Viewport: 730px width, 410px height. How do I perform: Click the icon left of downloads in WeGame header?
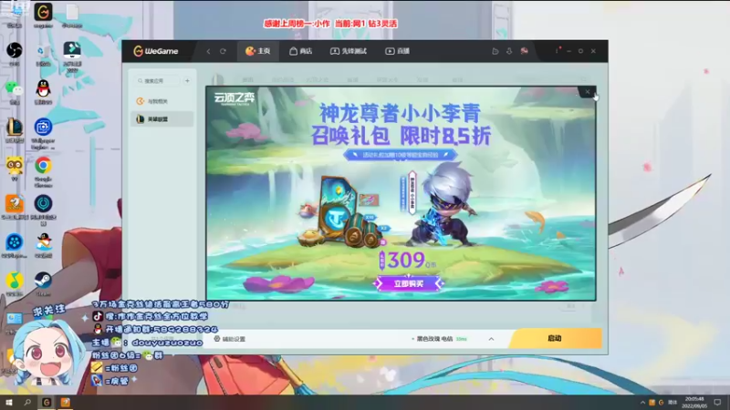(495, 51)
